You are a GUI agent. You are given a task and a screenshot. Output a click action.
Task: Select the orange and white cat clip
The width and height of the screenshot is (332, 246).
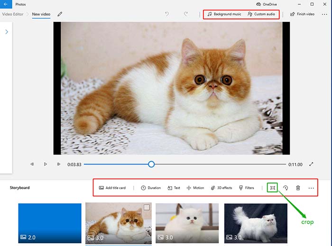click(x=119, y=223)
